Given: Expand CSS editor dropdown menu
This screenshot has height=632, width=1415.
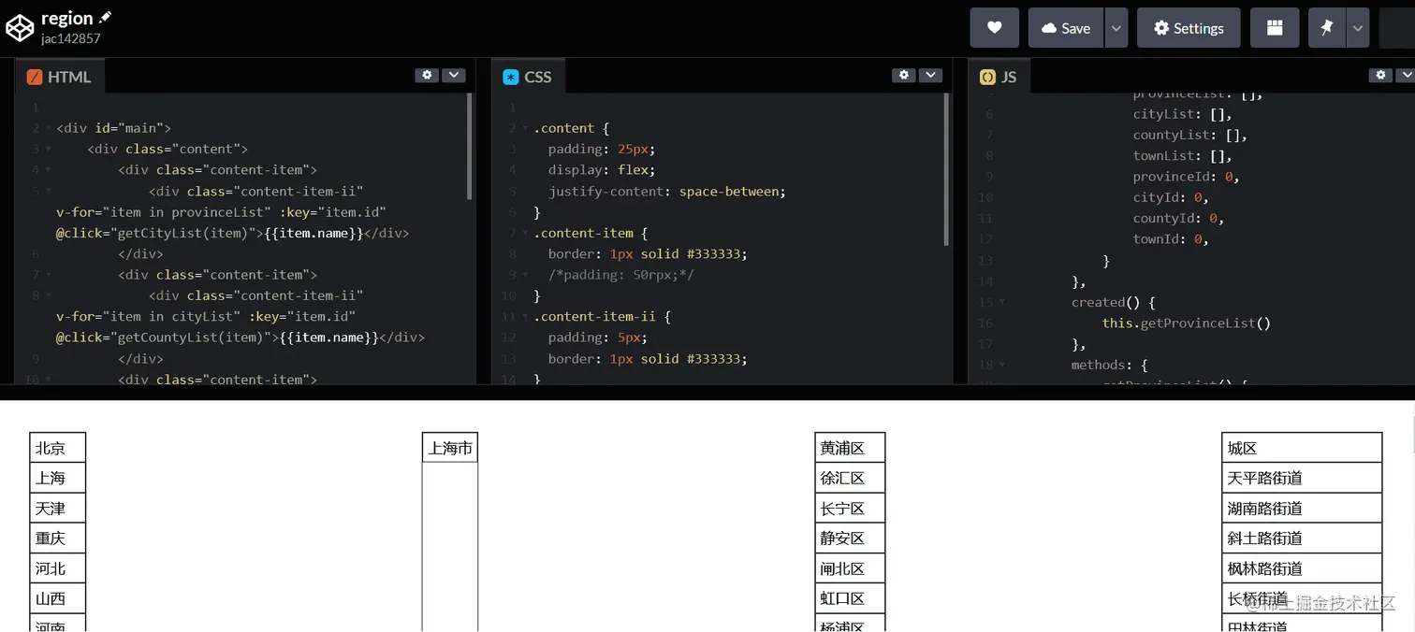Looking at the screenshot, I should click(929, 75).
